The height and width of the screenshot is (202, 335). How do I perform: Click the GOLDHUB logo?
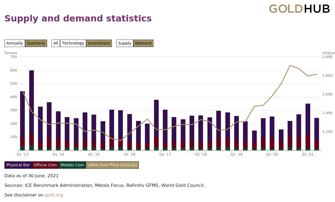point(299,9)
